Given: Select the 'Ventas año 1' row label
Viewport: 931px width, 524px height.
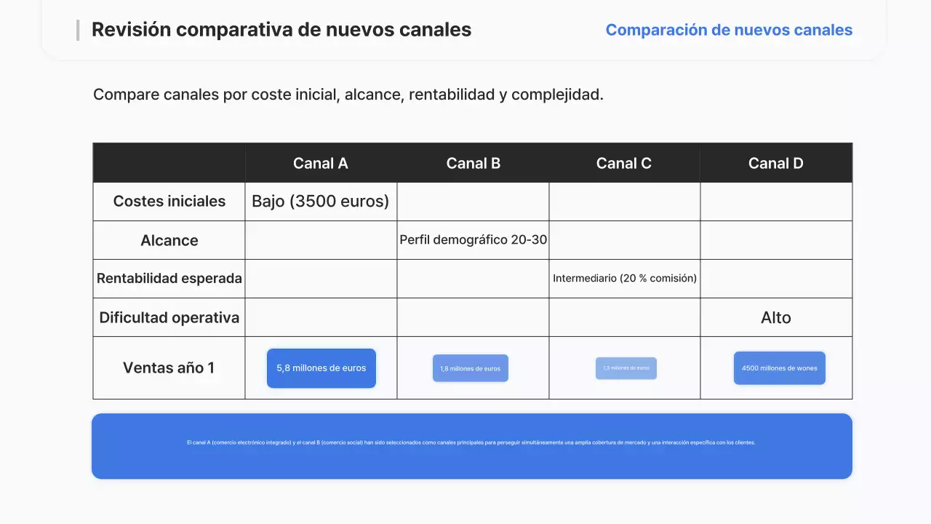Looking at the screenshot, I should [169, 368].
